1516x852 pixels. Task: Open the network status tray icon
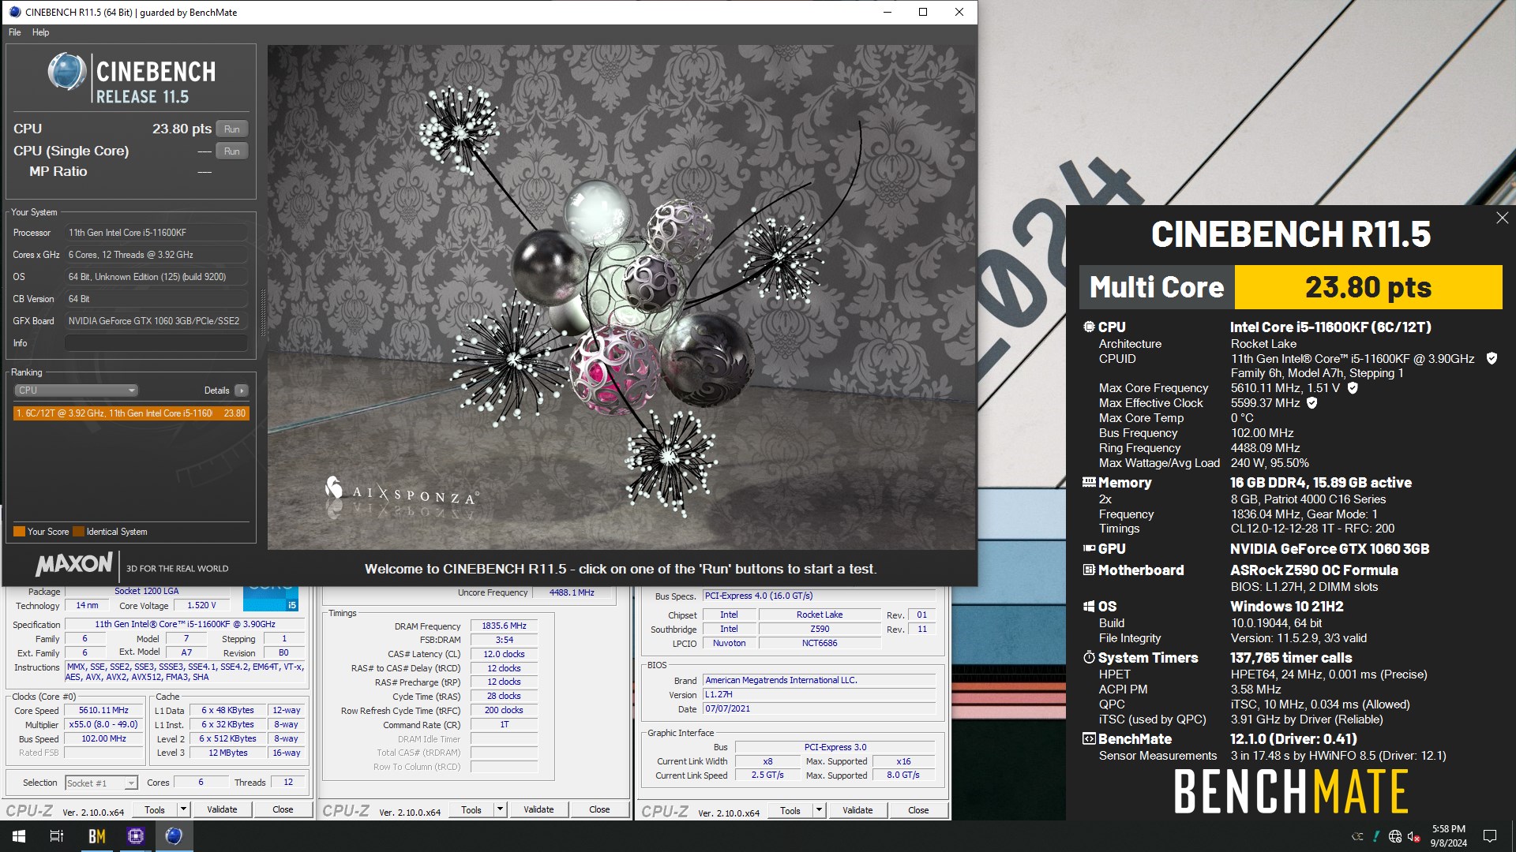tap(1395, 837)
